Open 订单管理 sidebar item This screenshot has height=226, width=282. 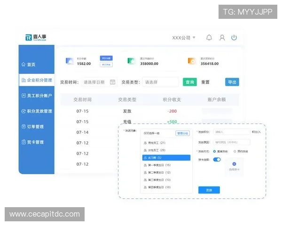37,127
